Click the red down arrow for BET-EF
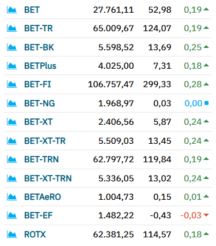216x246 pixels. pyautogui.click(x=206, y=215)
